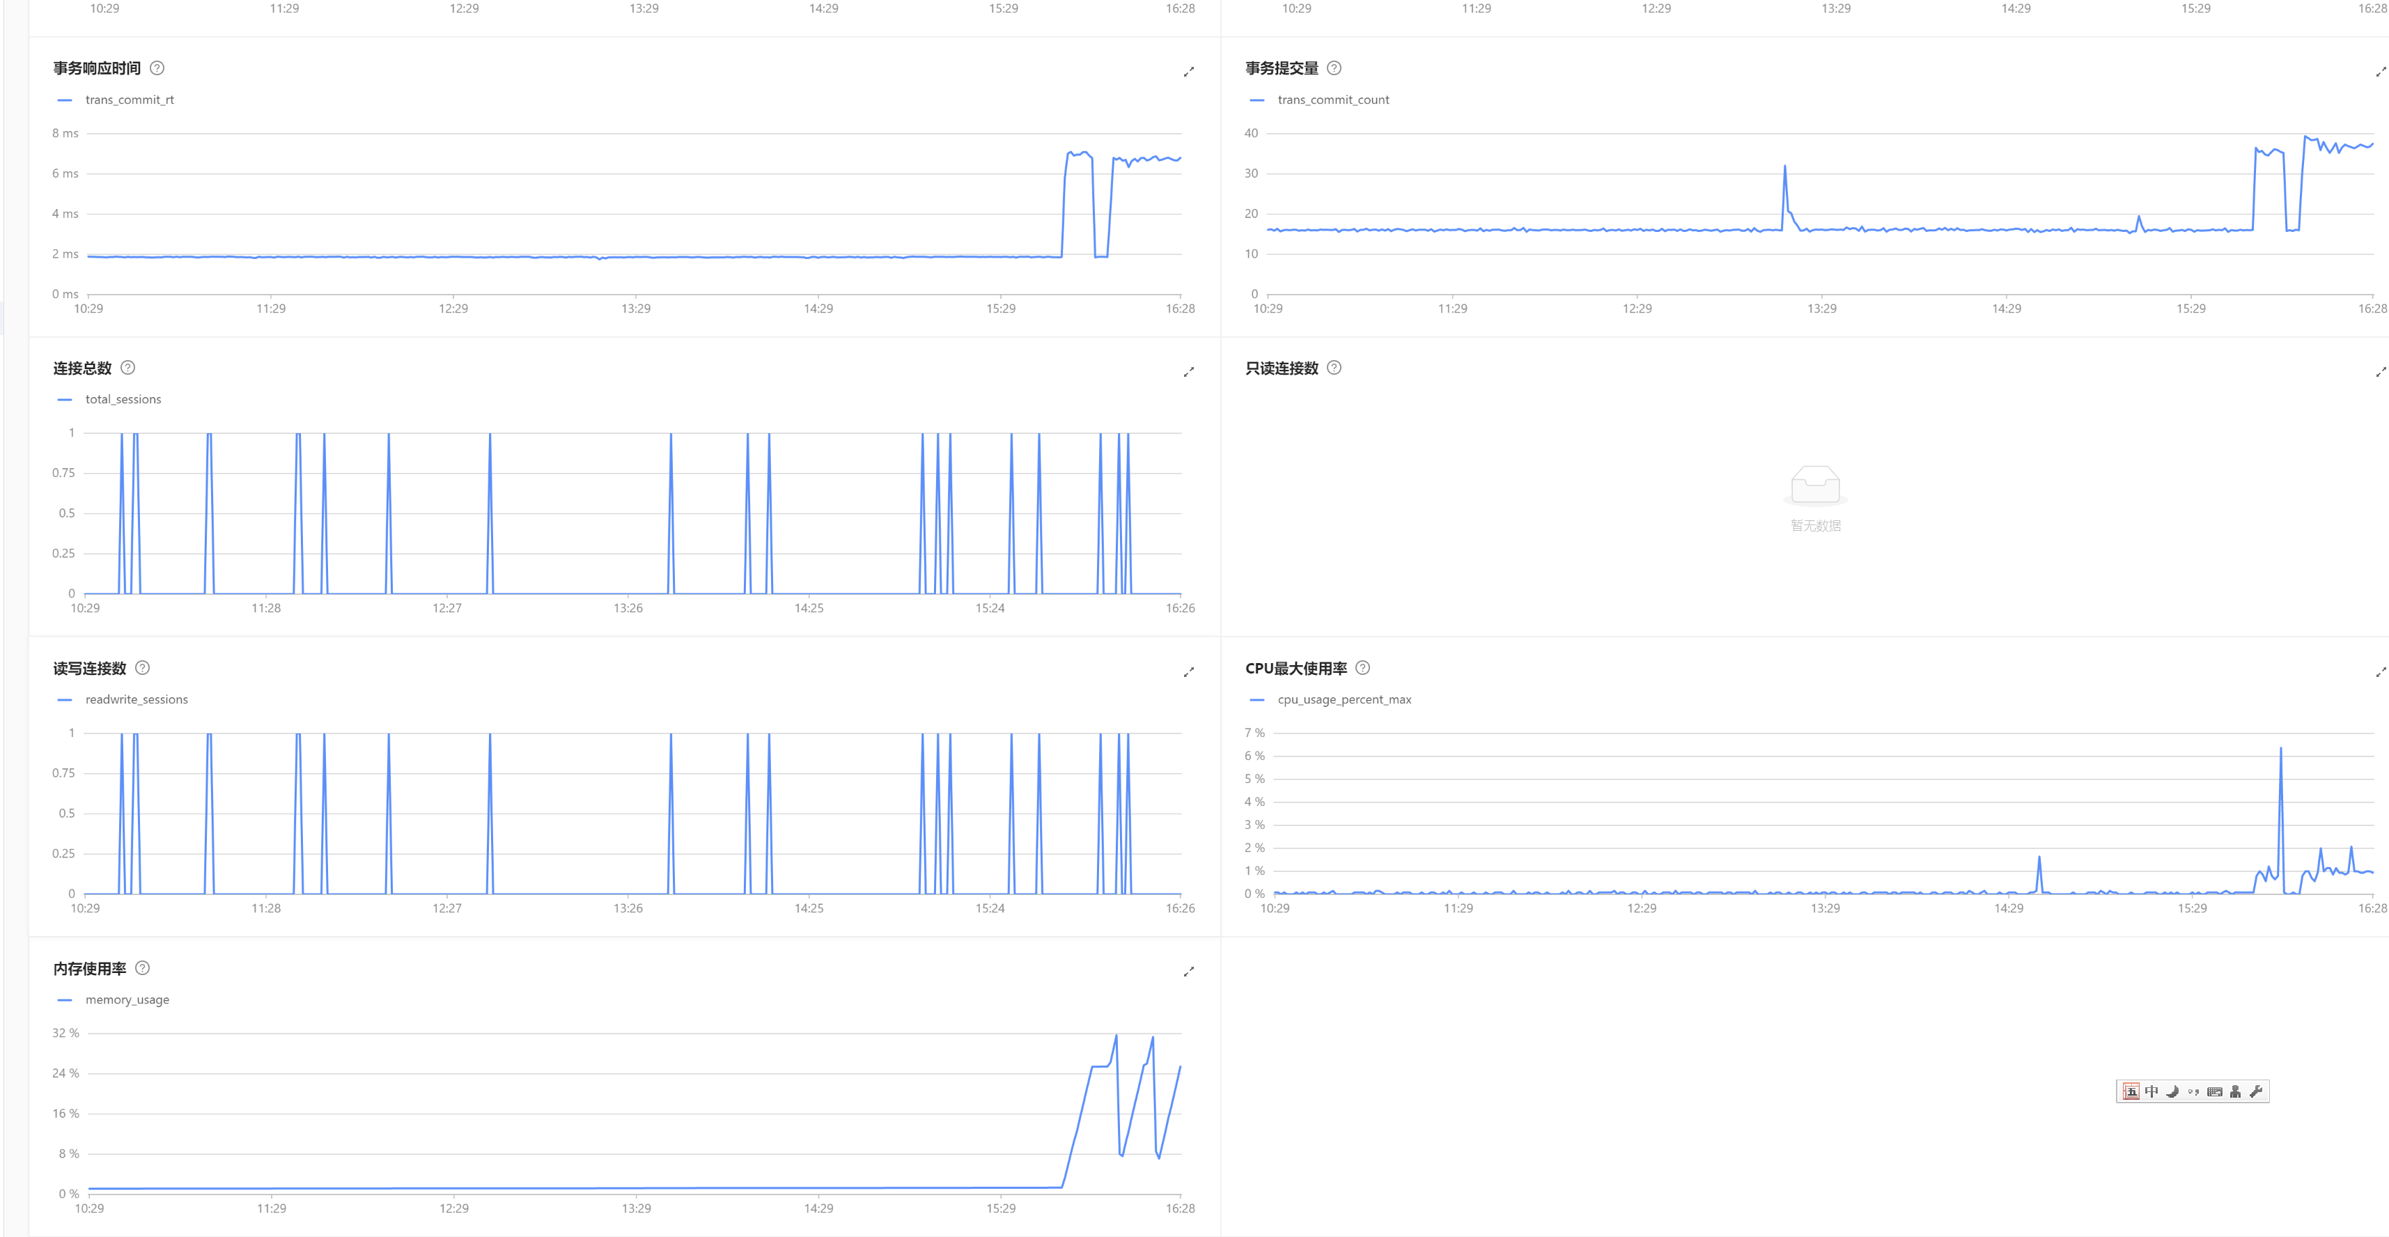Click help icon beside 连接总数 title
The height and width of the screenshot is (1237, 2389).
coord(128,367)
